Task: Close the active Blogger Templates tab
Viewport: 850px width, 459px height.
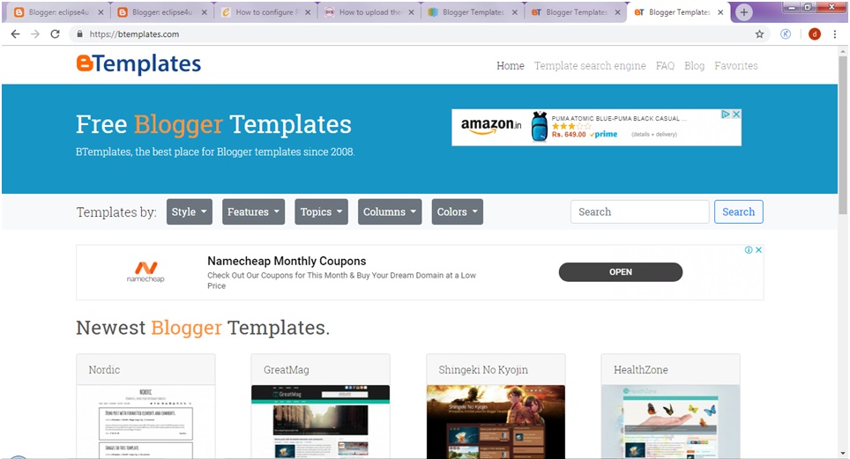Action: click(720, 12)
